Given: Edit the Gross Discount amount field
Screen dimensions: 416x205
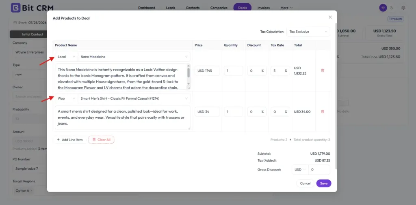Looking at the screenshot, I should (x=319, y=170).
